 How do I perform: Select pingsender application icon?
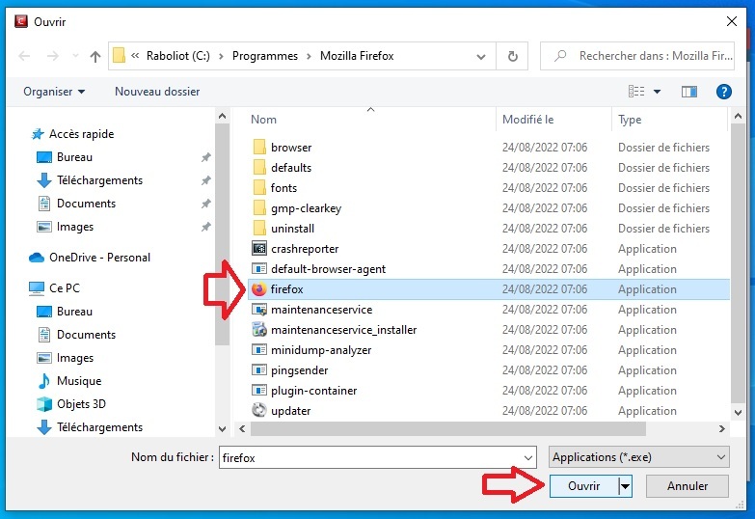point(259,369)
